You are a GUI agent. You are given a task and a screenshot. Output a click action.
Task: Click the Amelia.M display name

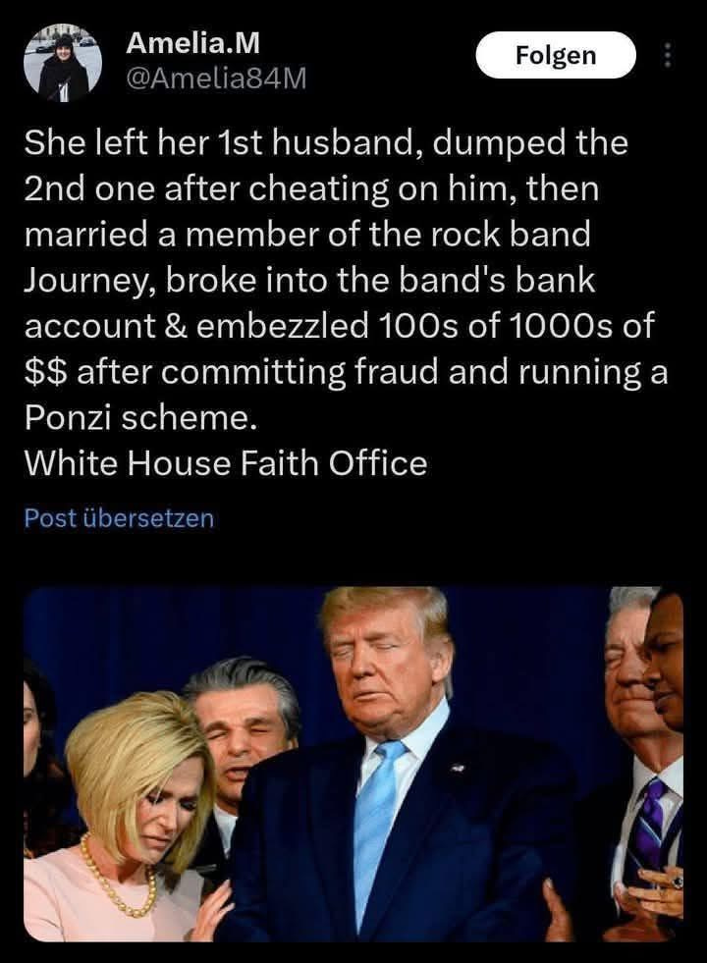point(192,43)
